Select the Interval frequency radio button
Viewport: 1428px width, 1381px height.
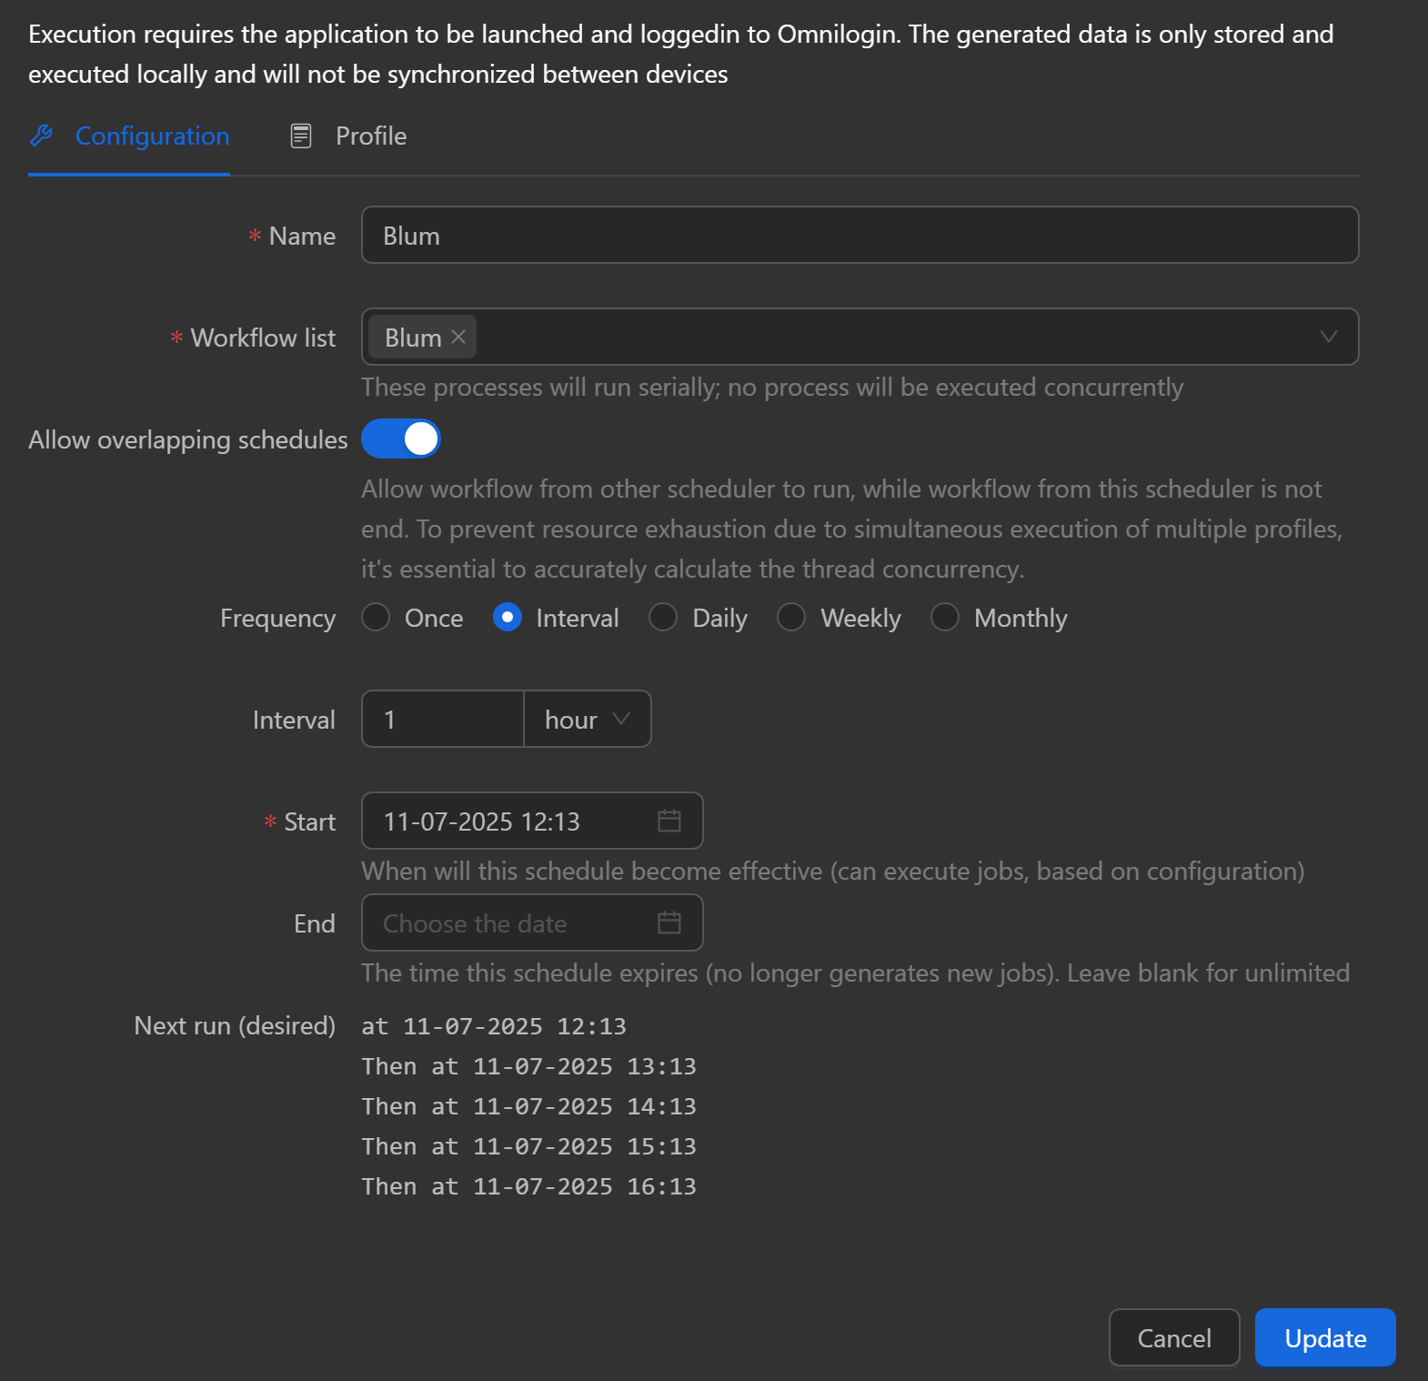point(508,617)
